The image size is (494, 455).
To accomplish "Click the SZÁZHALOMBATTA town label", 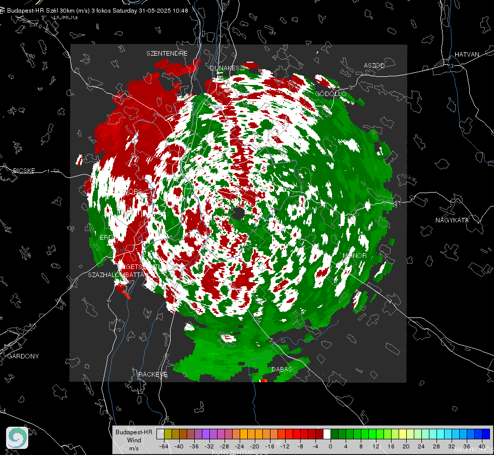I will (x=116, y=275).
